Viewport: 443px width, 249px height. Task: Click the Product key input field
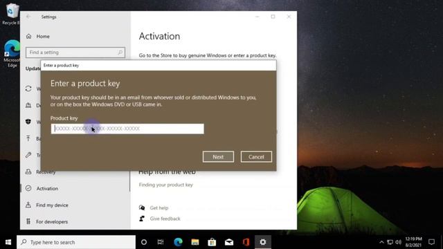coord(127,129)
